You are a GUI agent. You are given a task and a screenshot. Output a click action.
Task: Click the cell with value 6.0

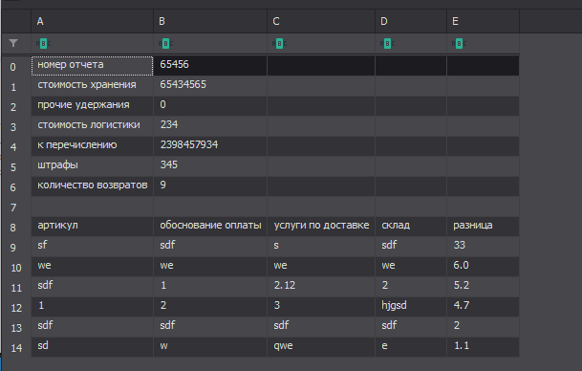click(x=483, y=267)
